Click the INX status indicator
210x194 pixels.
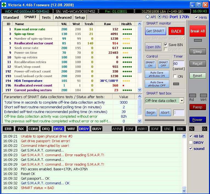tap(21, 129)
